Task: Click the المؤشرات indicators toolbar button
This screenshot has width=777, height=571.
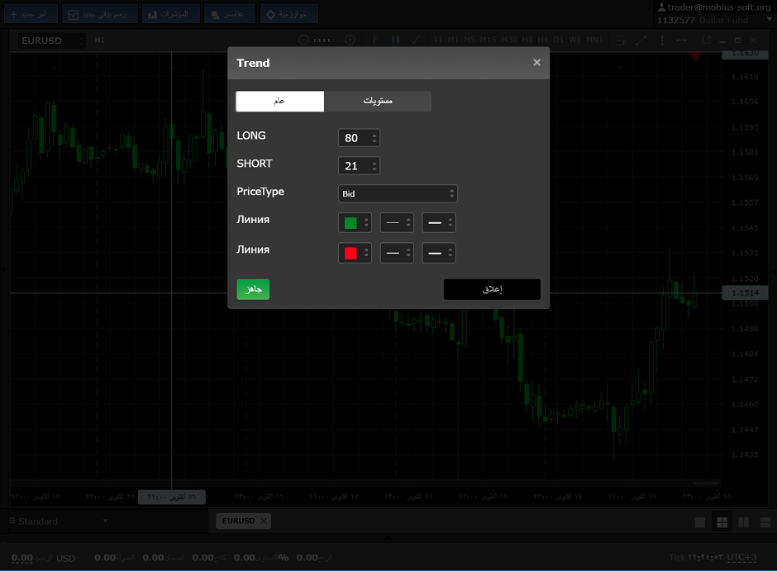Action: click(x=171, y=14)
